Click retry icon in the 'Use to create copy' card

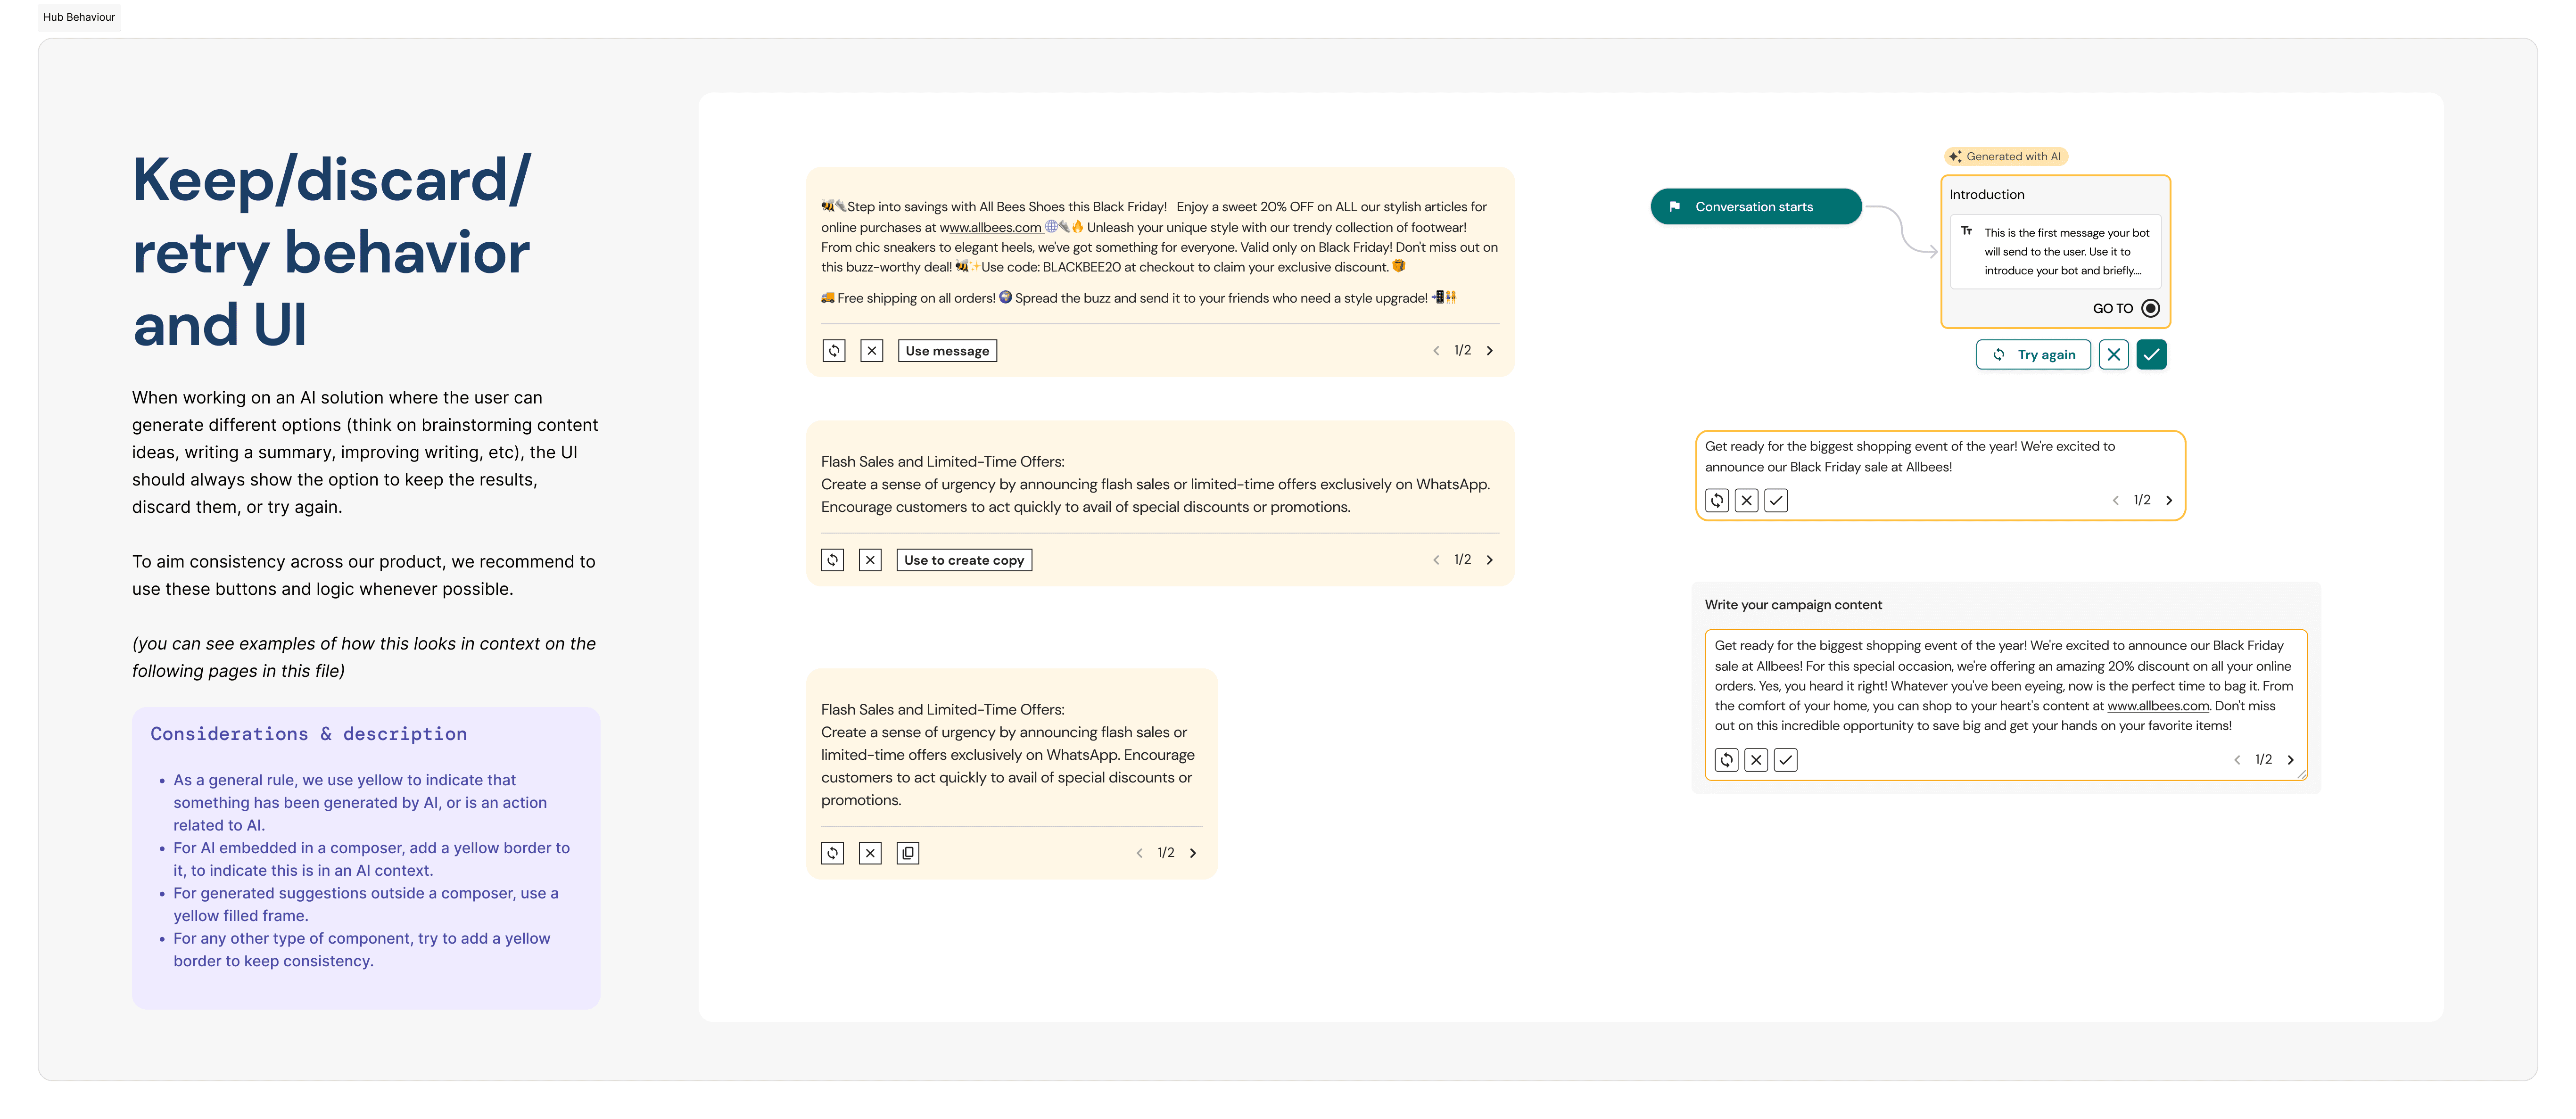click(832, 560)
